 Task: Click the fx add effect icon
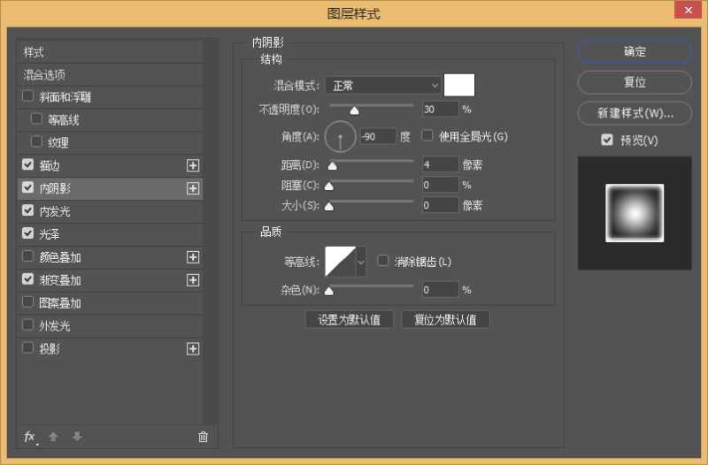click(29, 437)
